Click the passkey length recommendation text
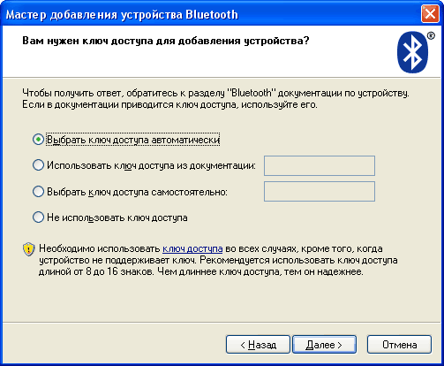This screenshot has width=444, height=366. (218, 260)
